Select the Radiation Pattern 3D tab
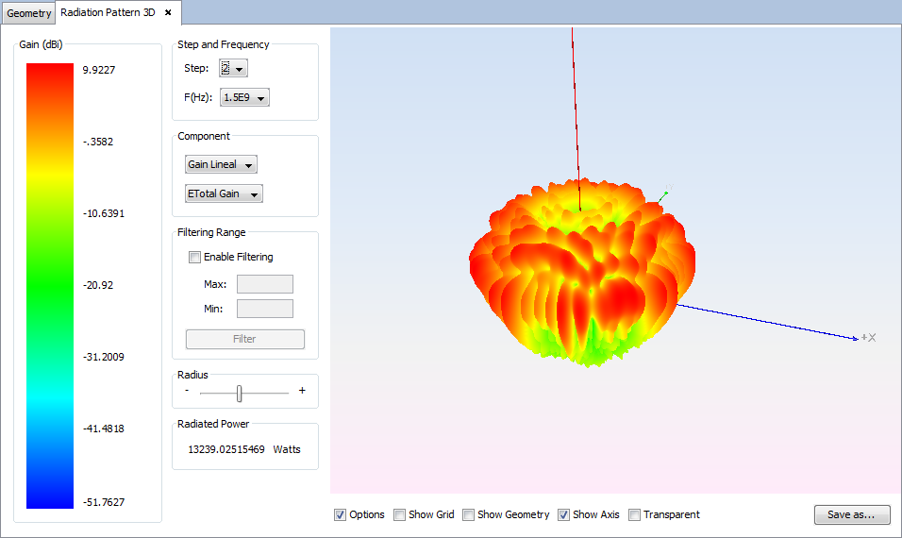 108,13
